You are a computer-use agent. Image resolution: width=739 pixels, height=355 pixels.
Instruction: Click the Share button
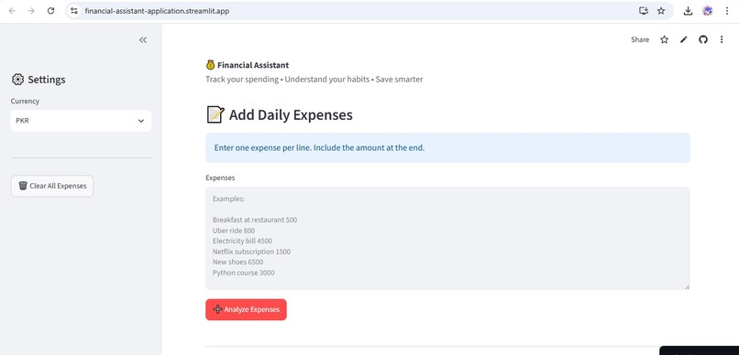point(640,39)
